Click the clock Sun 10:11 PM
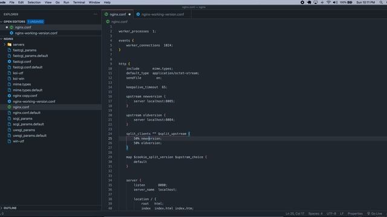This screenshot has height=217, width=387. [365, 2]
